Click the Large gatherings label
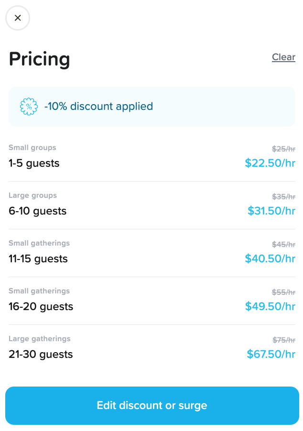Viewport: 303px width, 431px height. pos(40,339)
